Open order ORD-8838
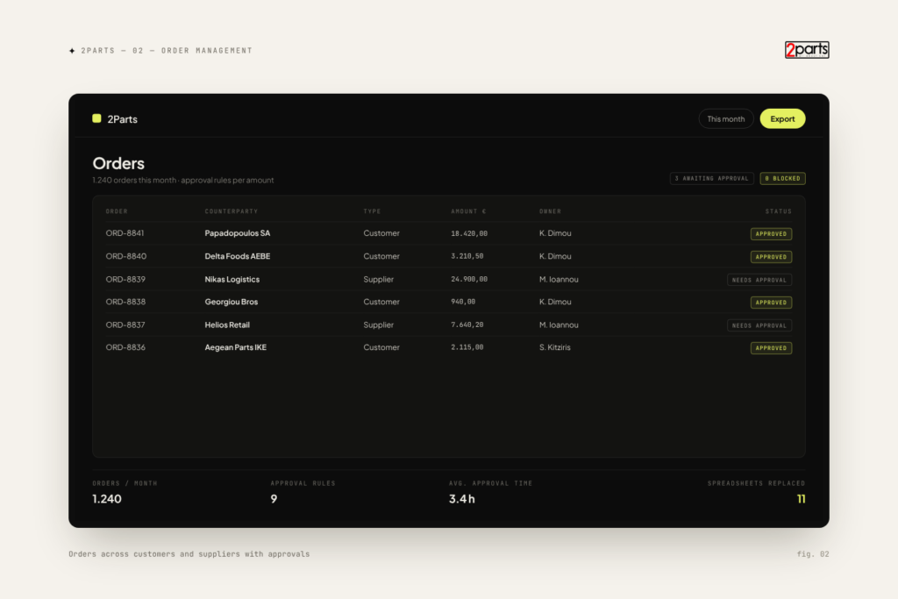 [x=125, y=302]
